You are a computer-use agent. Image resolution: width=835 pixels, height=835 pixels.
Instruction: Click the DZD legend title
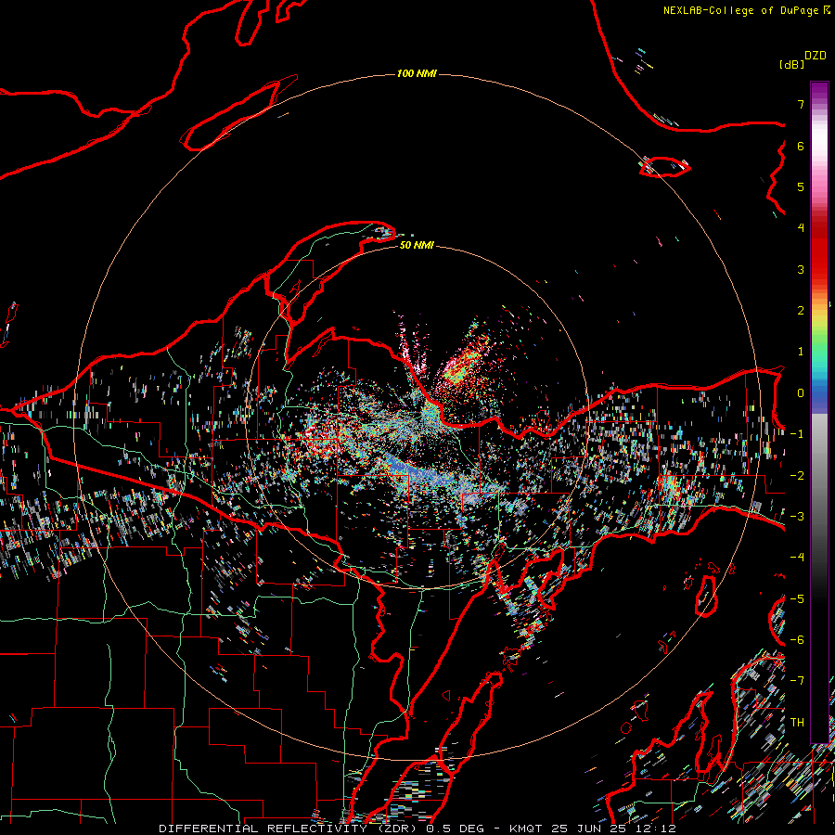(x=816, y=56)
